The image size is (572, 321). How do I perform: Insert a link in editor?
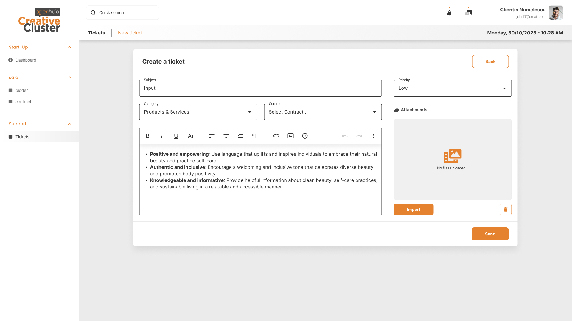(x=276, y=136)
